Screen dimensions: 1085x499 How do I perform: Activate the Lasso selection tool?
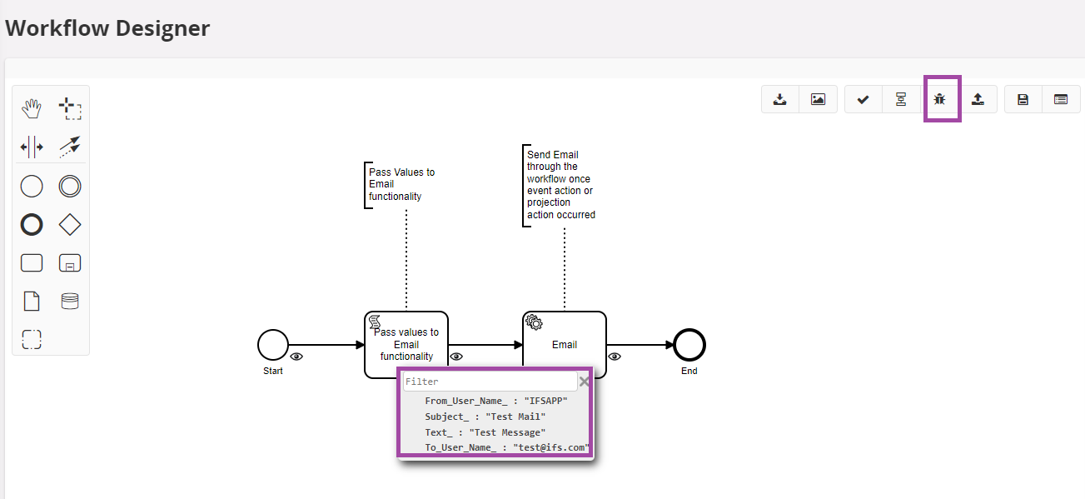tap(70, 108)
